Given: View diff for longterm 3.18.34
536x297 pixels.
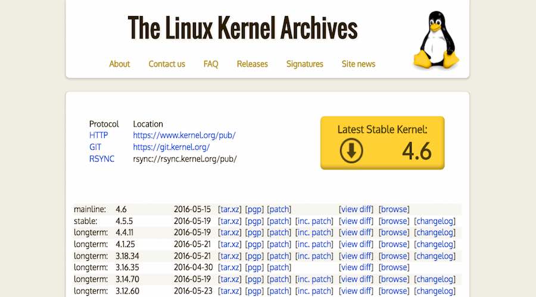Looking at the screenshot, I should [x=356, y=256].
